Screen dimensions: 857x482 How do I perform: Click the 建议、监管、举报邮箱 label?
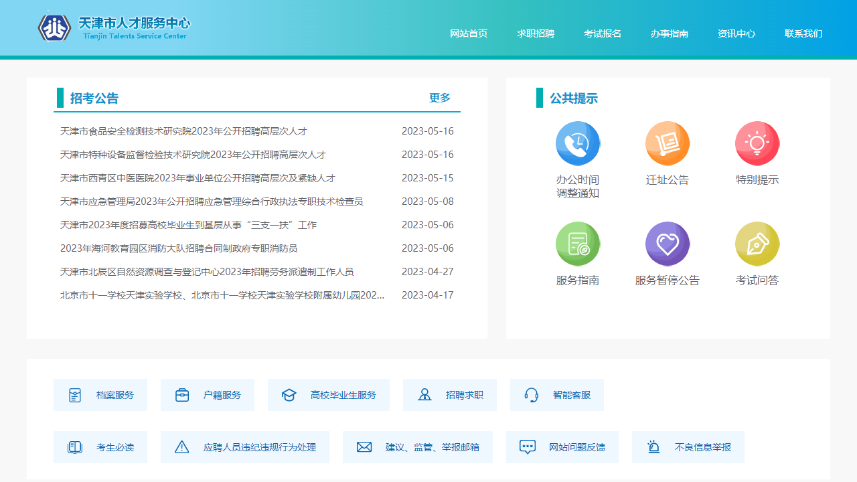pos(433,447)
